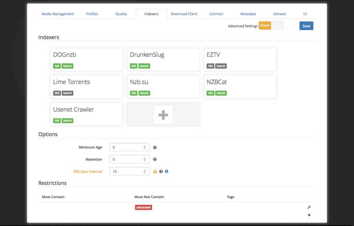Click the RSS badge on NZBCat
The height and width of the screenshot is (226, 354).
click(211, 93)
